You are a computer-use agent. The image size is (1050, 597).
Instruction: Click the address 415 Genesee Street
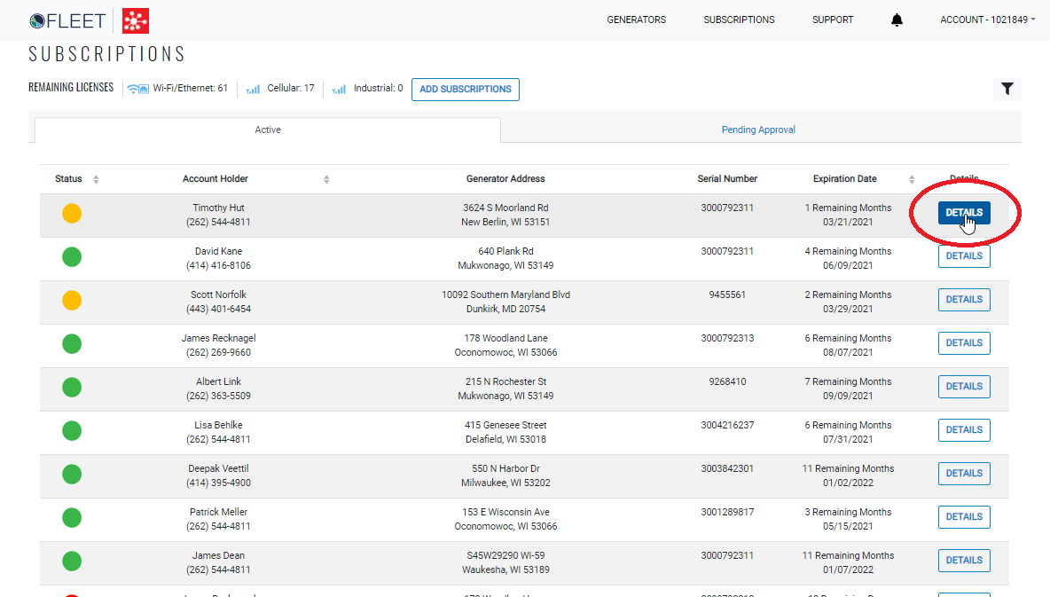tap(505, 426)
